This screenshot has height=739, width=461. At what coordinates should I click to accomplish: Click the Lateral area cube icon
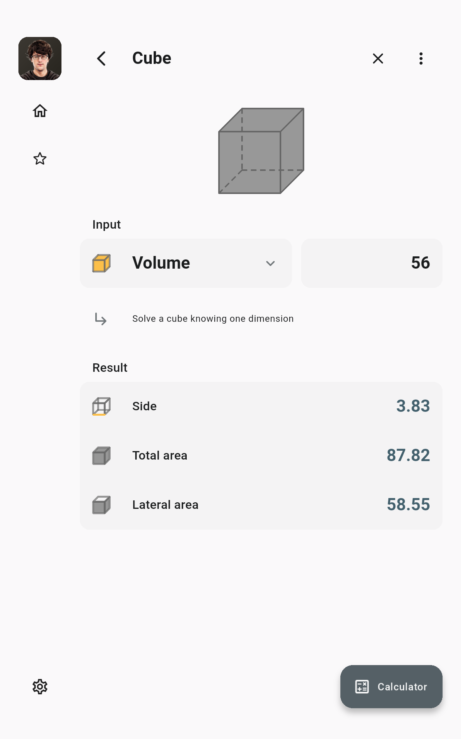101,505
